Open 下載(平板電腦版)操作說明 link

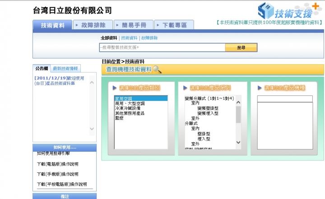click(62, 184)
